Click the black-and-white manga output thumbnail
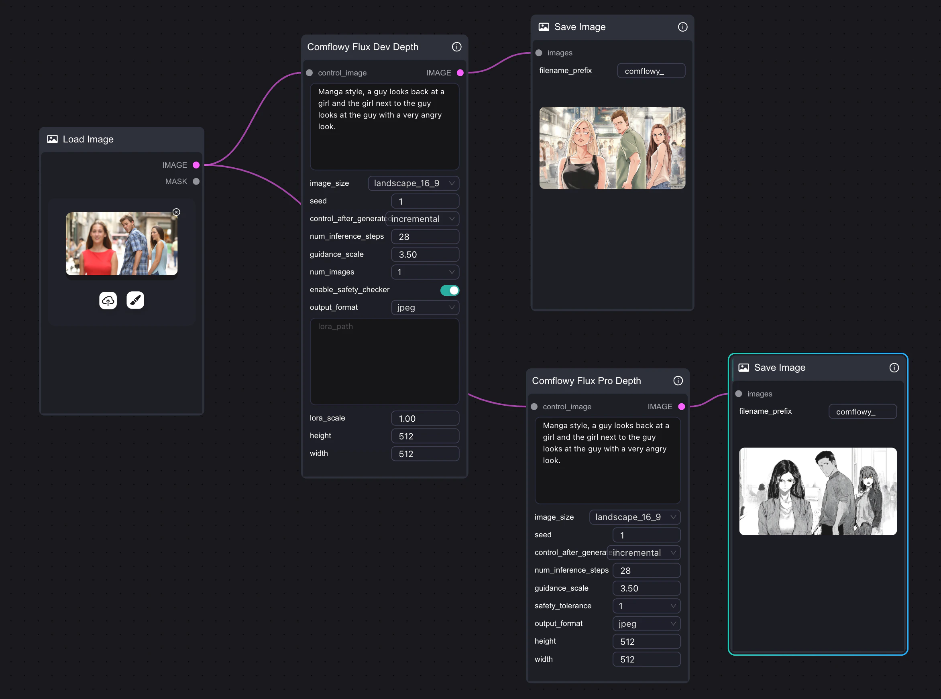The width and height of the screenshot is (941, 699). coord(817,491)
